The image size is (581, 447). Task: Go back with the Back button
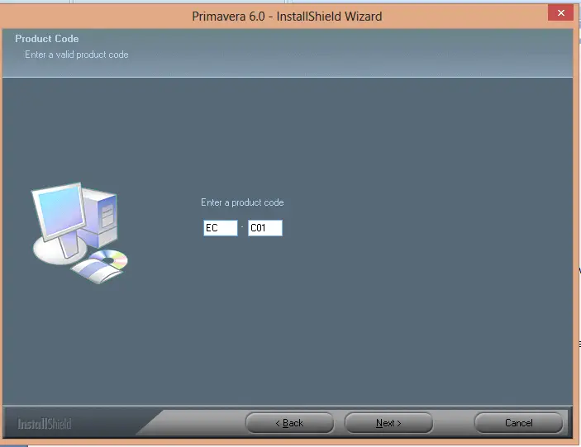coord(289,422)
